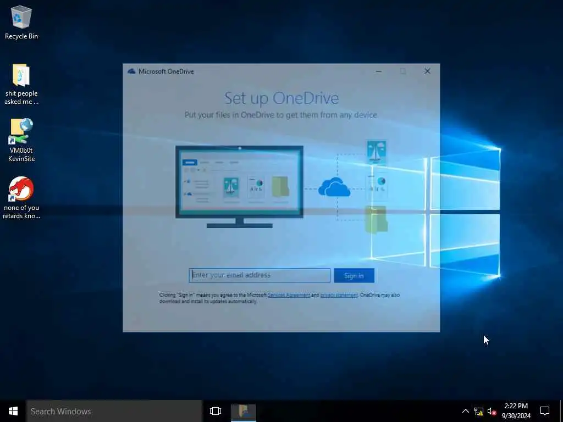Select the 'shit people asked me' folder icon

tap(21, 84)
